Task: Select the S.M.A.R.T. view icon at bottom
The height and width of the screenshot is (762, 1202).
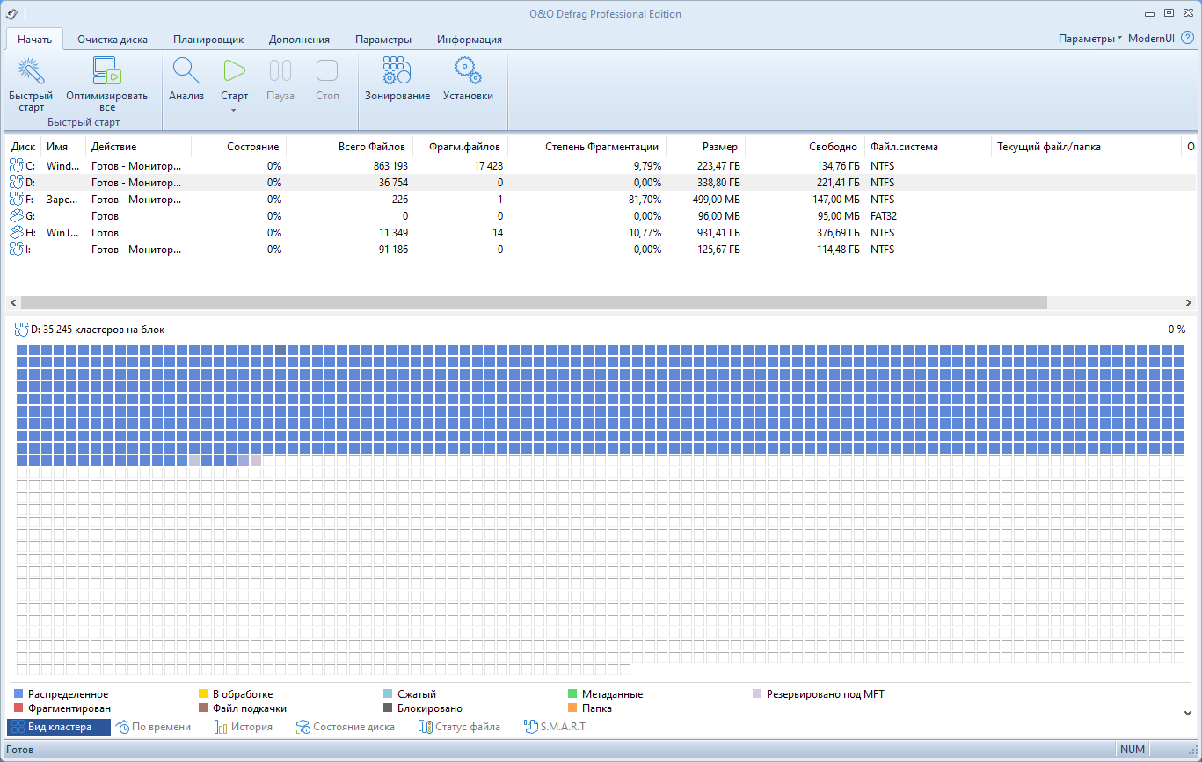Action: tap(529, 726)
